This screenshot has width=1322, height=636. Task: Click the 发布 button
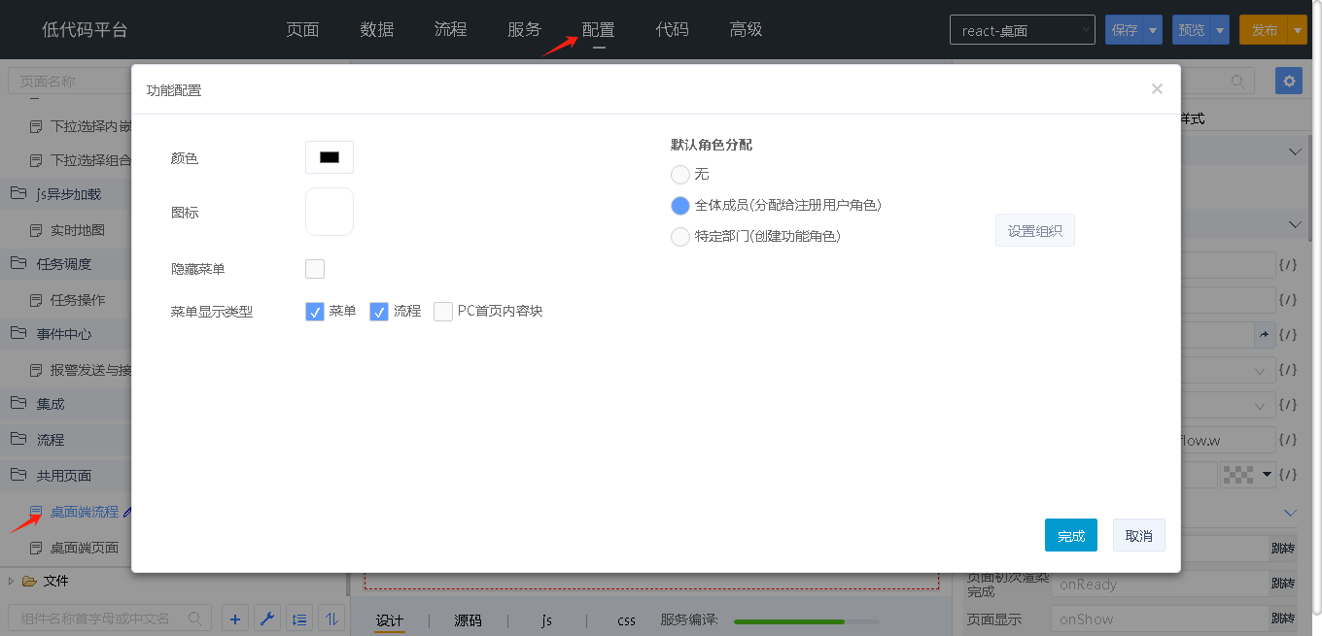click(x=1265, y=30)
